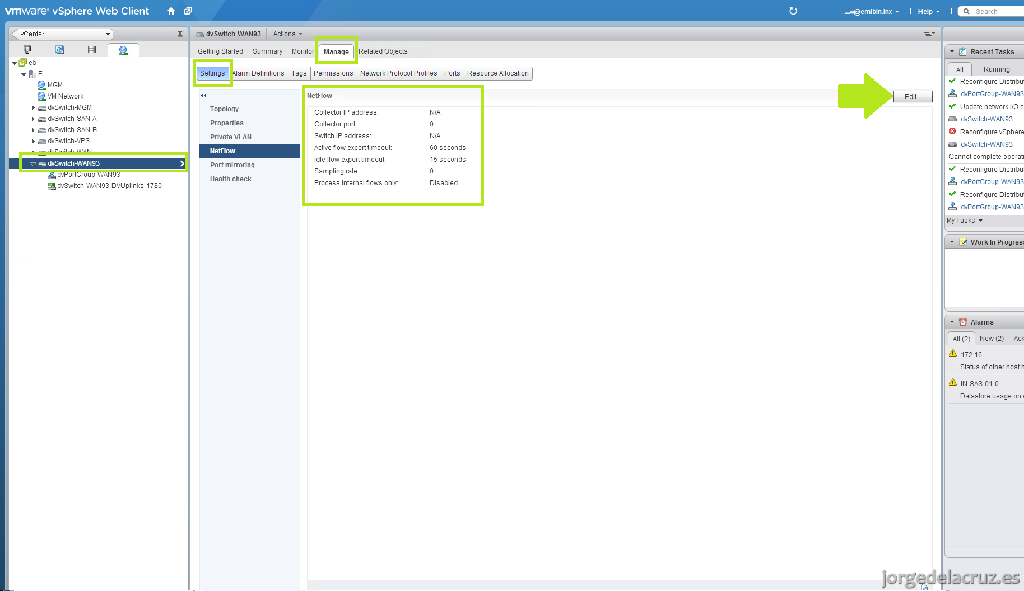
Task: Expand the dvSwitch-VPS tree node
Action: coord(33,142)
